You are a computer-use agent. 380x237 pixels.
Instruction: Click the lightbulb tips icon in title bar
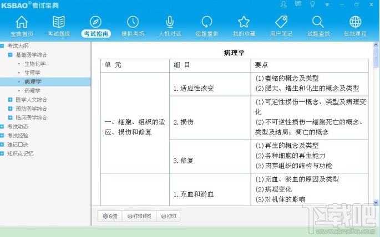click(313, 4)
